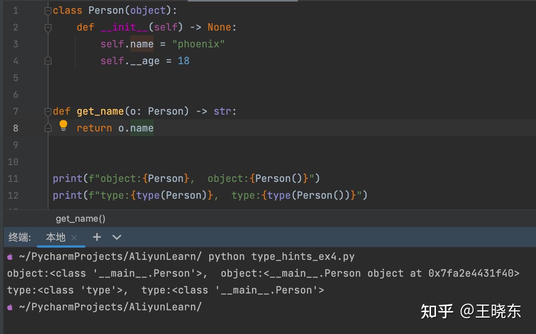
Task: Close the 本地 terminal tab
Action: point(74,237)
